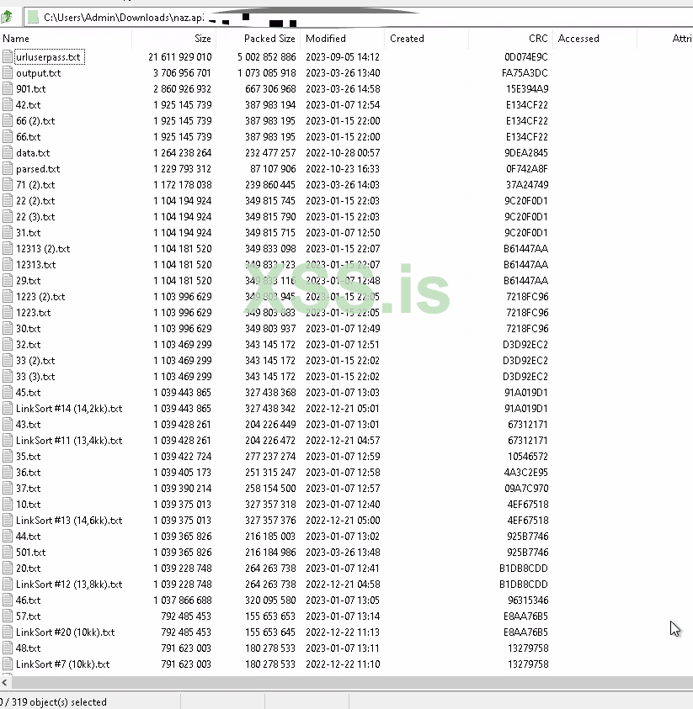Click file name LinkSort #12 (13,8kk).txt
The width and height of the screenshot is (693, 709).
pos(69,585)
